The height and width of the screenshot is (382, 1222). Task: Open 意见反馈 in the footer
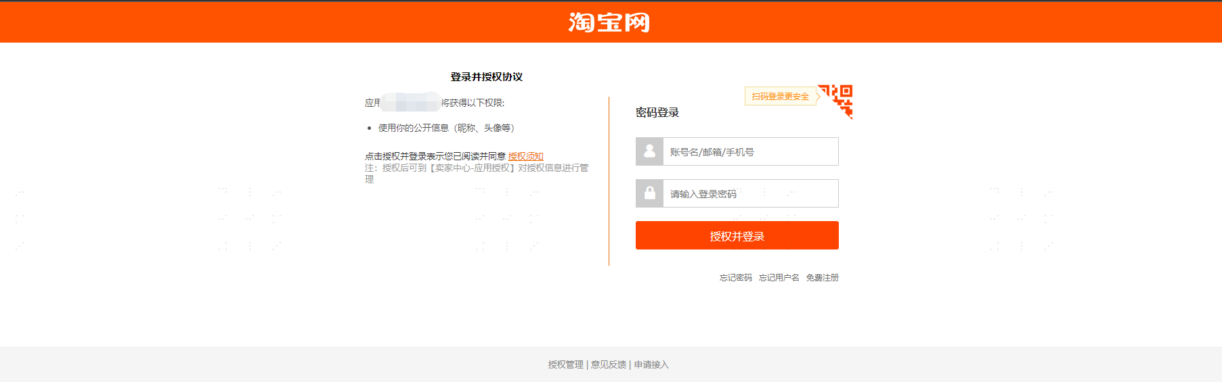608,364
